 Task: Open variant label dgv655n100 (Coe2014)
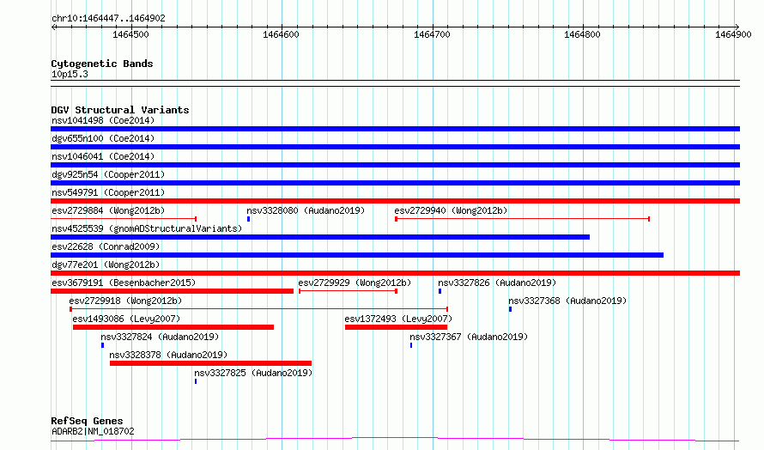(103, 138)
